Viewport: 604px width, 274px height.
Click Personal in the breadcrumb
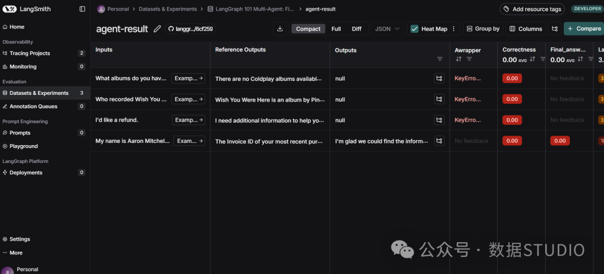118,9
